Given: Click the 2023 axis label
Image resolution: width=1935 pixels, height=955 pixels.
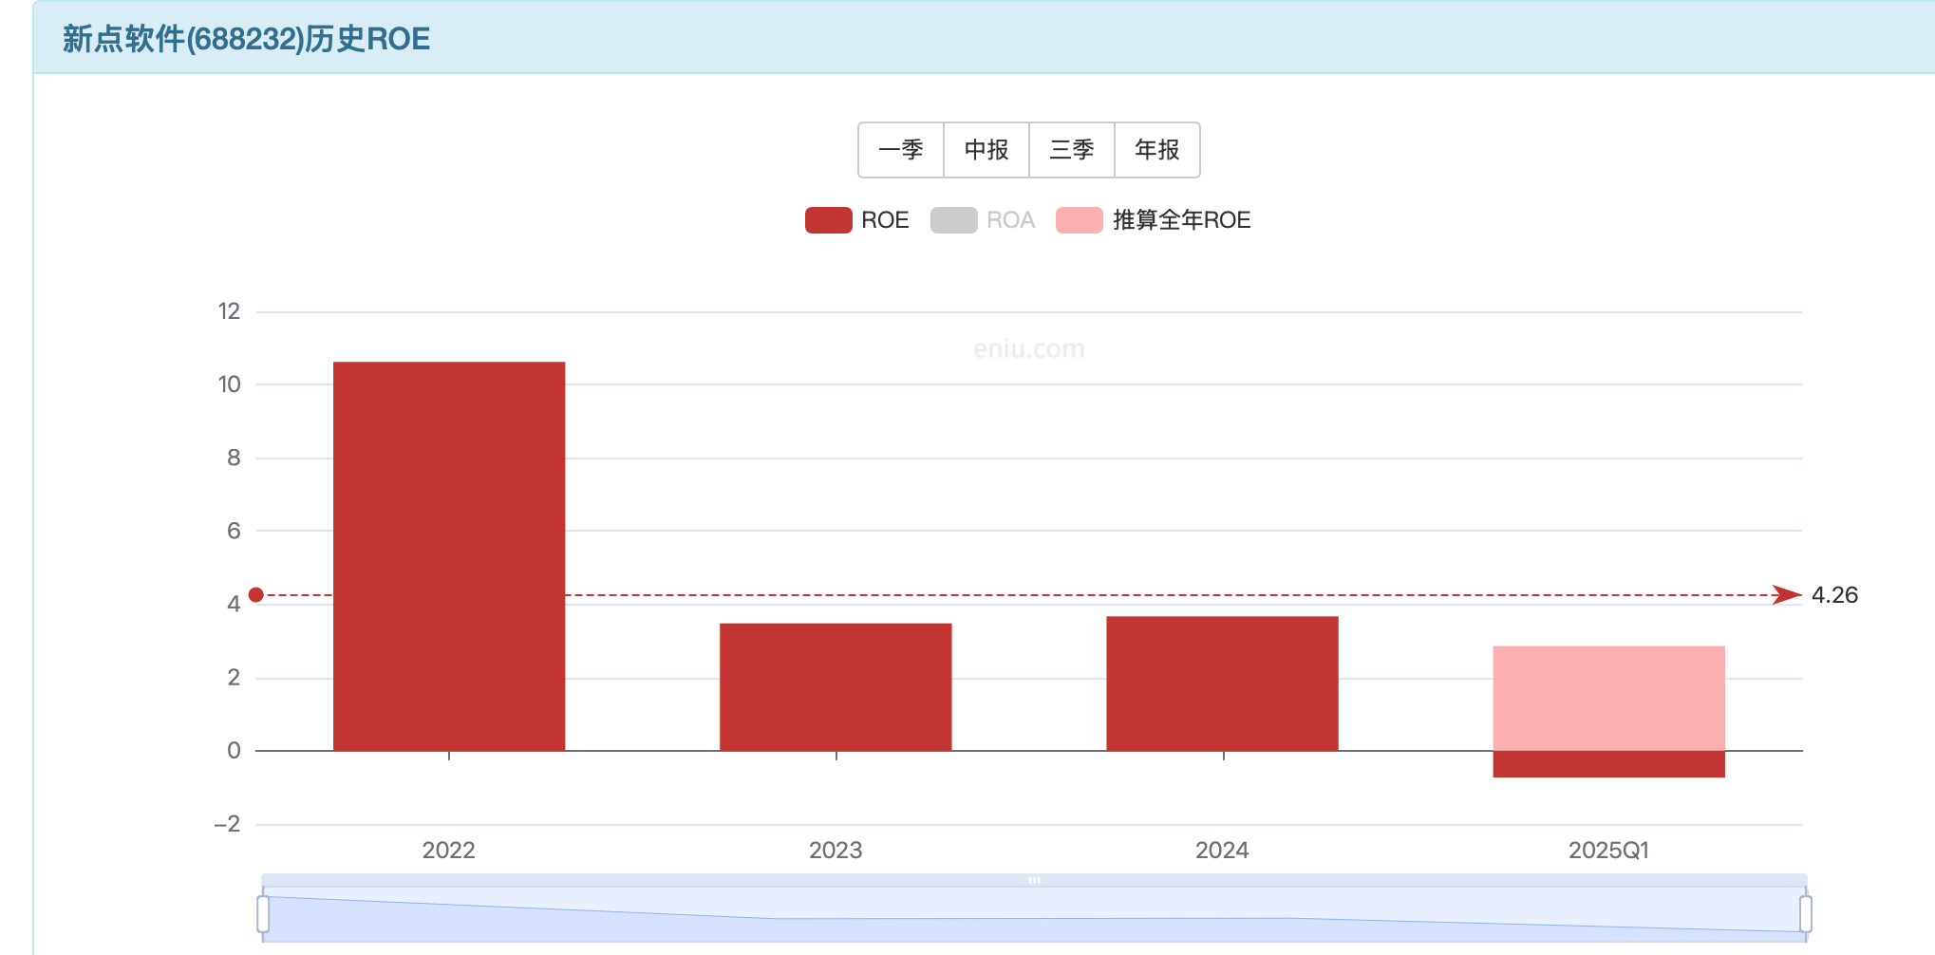Looking at the screenshot, I should pyautogui.click(x=836, y=851).
